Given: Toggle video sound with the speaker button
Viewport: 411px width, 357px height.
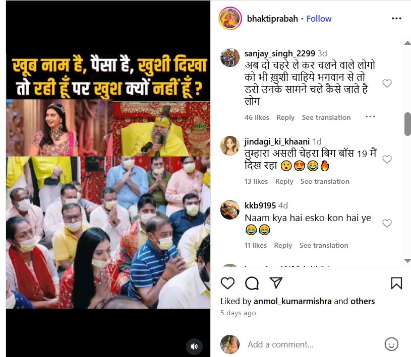Looking at the screenshot, I should pyautogui.click(x=194, y=346).
